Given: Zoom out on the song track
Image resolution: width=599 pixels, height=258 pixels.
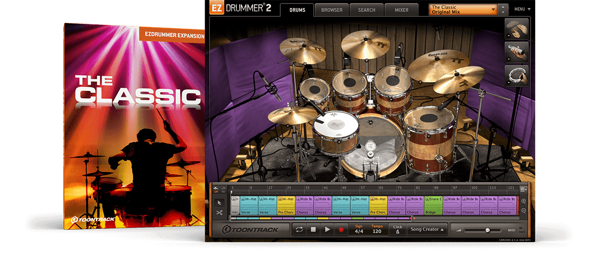Looking at the screenshot, I should 524,211.
